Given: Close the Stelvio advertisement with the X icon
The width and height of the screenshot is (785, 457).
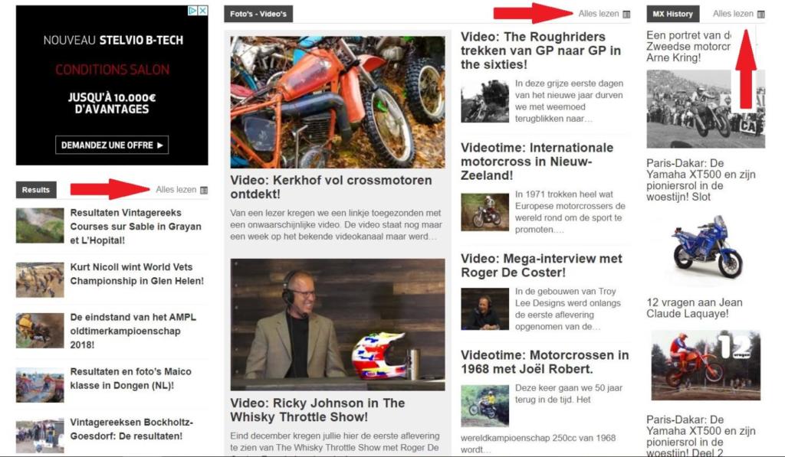Looking at the screenshot, I should coord(202,11).
